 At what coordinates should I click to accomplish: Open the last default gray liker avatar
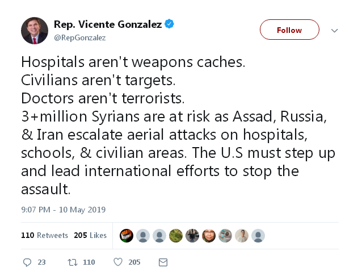[x=258, y=236]
